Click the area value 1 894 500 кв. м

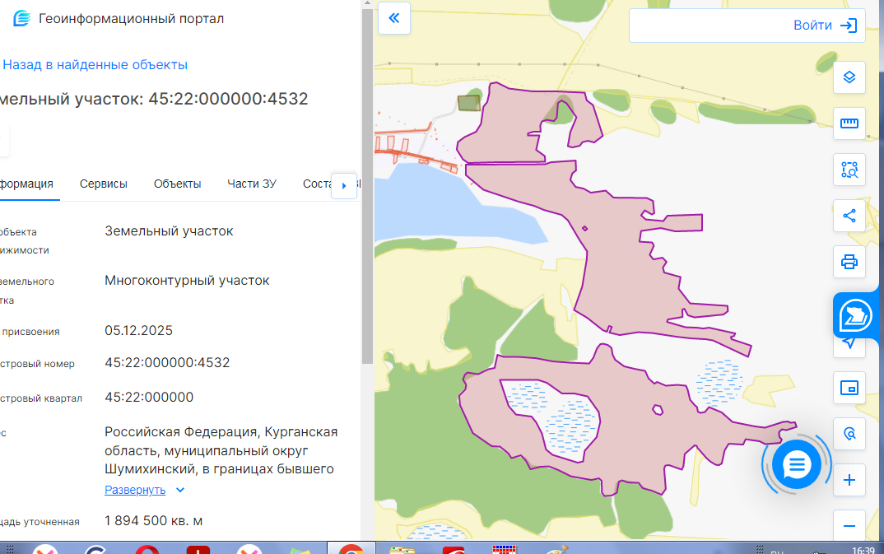[x=153, y=521]
